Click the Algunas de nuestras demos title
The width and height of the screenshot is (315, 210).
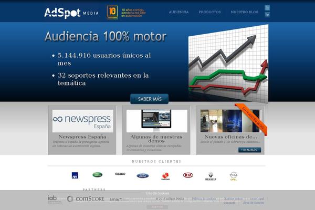[x=156, y=139]
